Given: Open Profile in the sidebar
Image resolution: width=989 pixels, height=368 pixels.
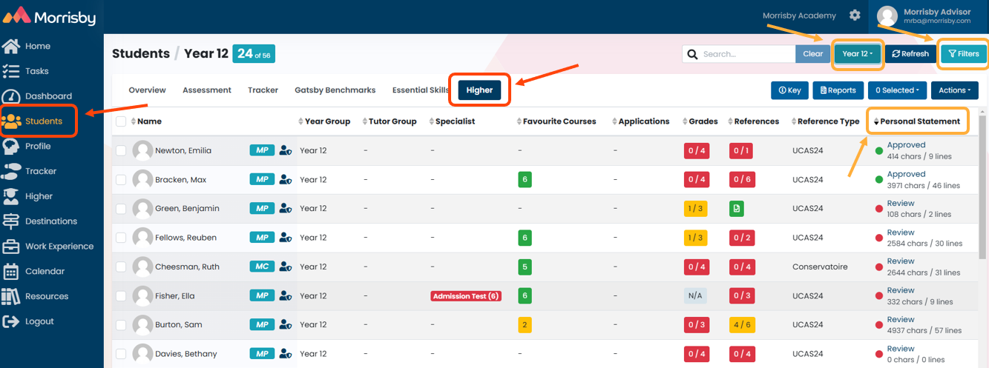Looking at the screenshot, I should pos(38,146).
